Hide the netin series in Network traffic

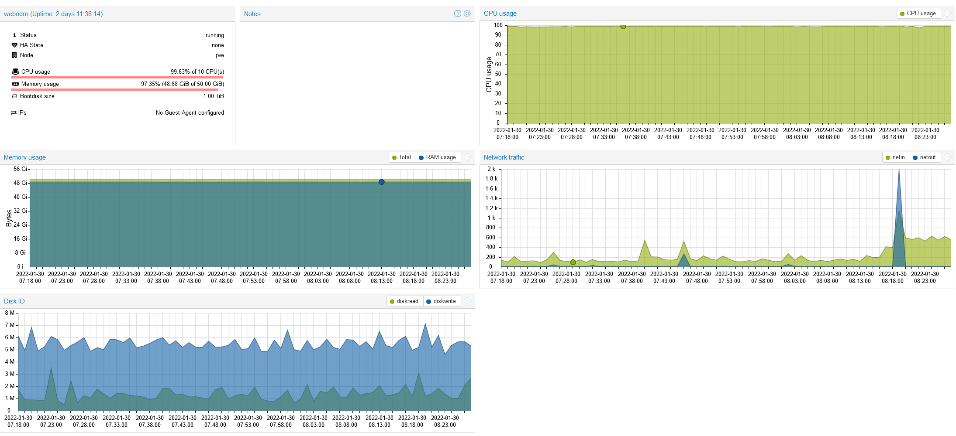coord(896,157)
